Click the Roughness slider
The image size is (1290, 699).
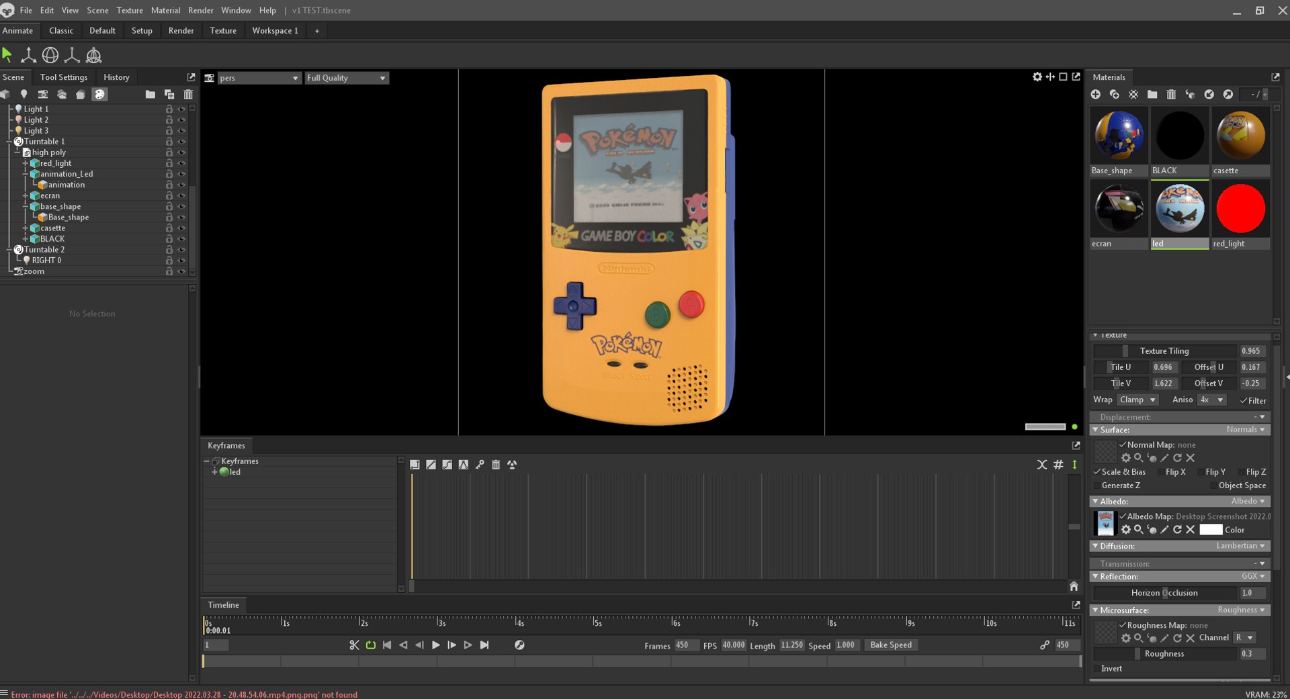click(x=1165, y=654)
